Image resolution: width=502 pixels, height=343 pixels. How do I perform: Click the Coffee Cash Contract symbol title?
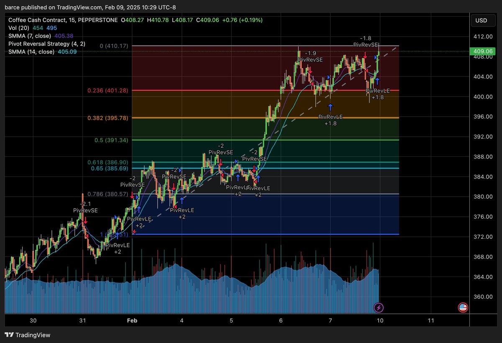[x=62, y=20]
